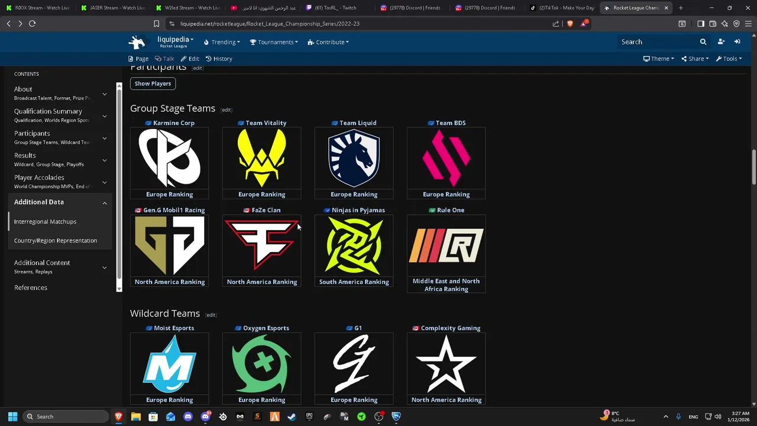The image size is (757, 426).
Task: Open File Explorer from the taskbar
Action: [136, 417]
